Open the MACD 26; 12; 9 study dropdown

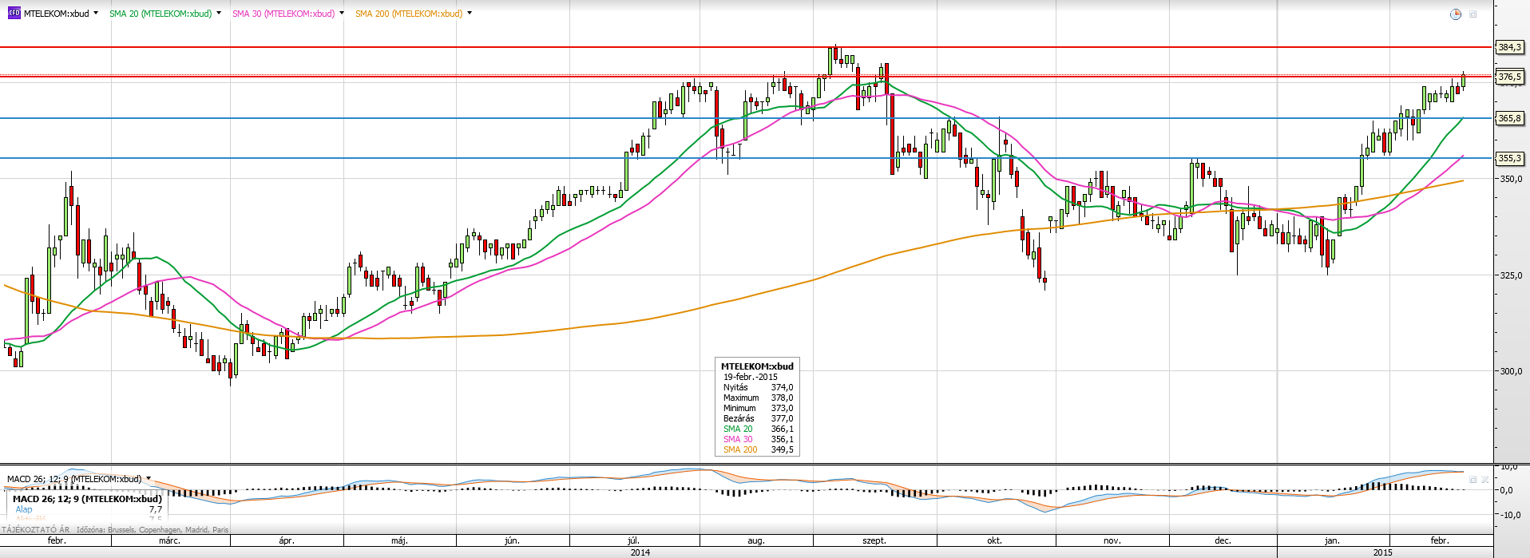click(x=149, y=479)
